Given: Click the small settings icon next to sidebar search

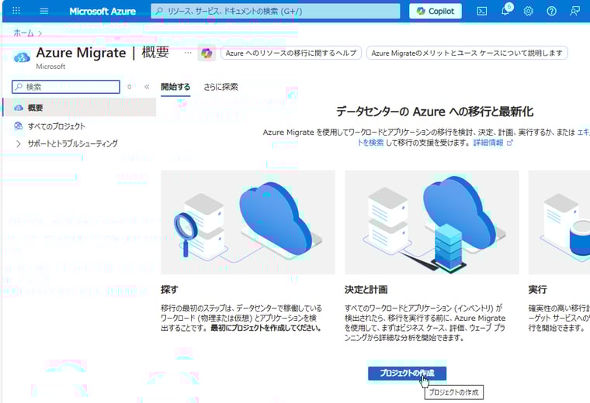Looking at the screenshot, I should coord(130,87).
